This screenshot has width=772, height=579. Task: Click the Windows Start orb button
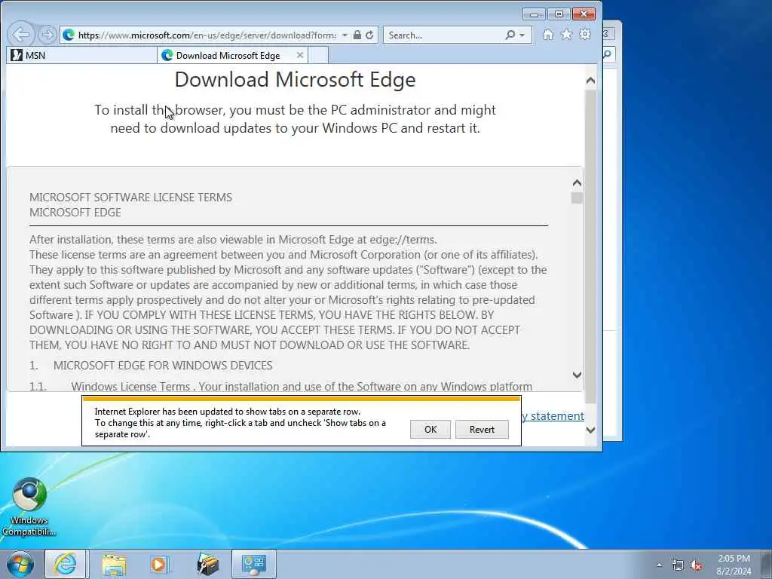(20, 564)
